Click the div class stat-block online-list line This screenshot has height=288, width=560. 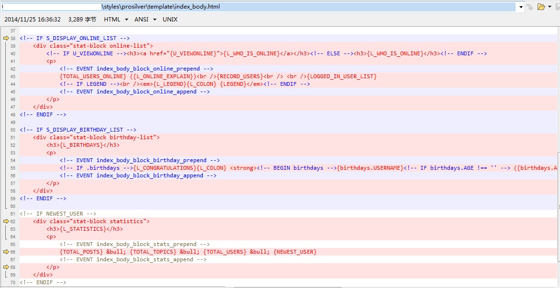(x=93, y=46)
